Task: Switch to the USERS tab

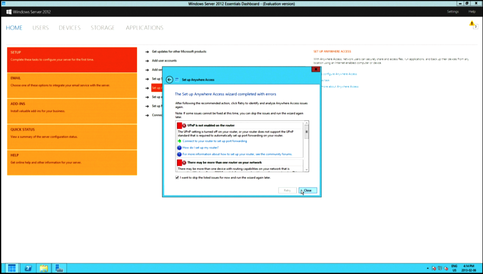Action: pyautogui.click(x=40, y=28)
